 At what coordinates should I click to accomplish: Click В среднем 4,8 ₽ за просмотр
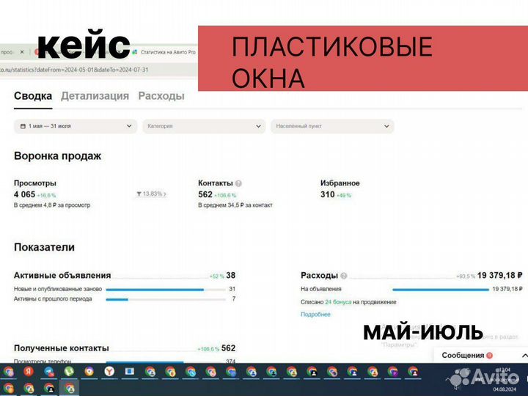tap(52, 205)
